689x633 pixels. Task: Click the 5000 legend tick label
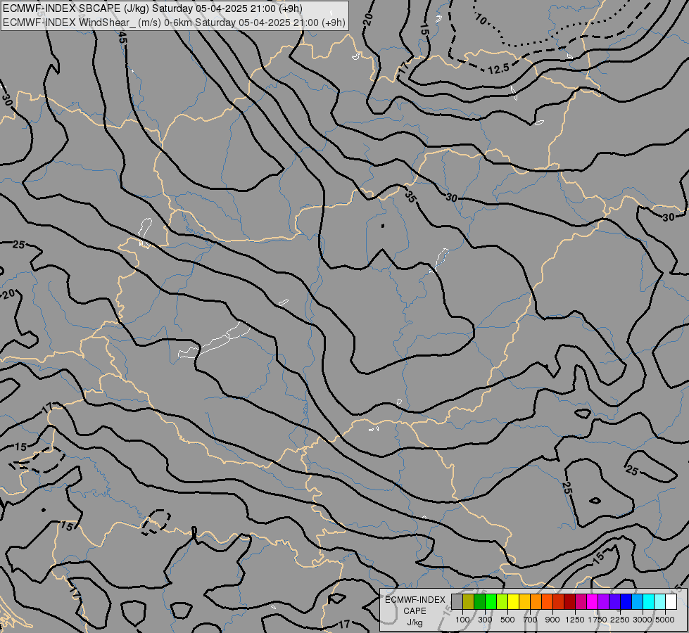coord(665,620)
